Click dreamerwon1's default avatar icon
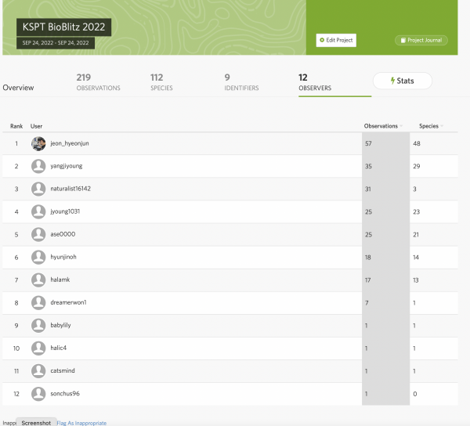The width and height of the screenshot is (470, 426). pyautogui.click(x=38, y=303)
